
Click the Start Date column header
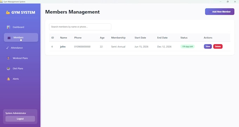tap(140, 38)
